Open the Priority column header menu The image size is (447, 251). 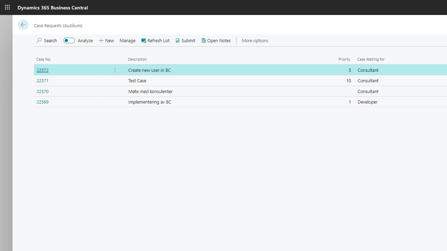(x=344, y=59)
